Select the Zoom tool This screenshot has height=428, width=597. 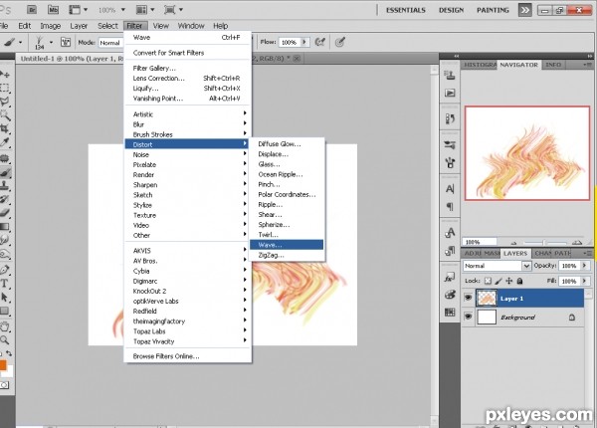5,339
